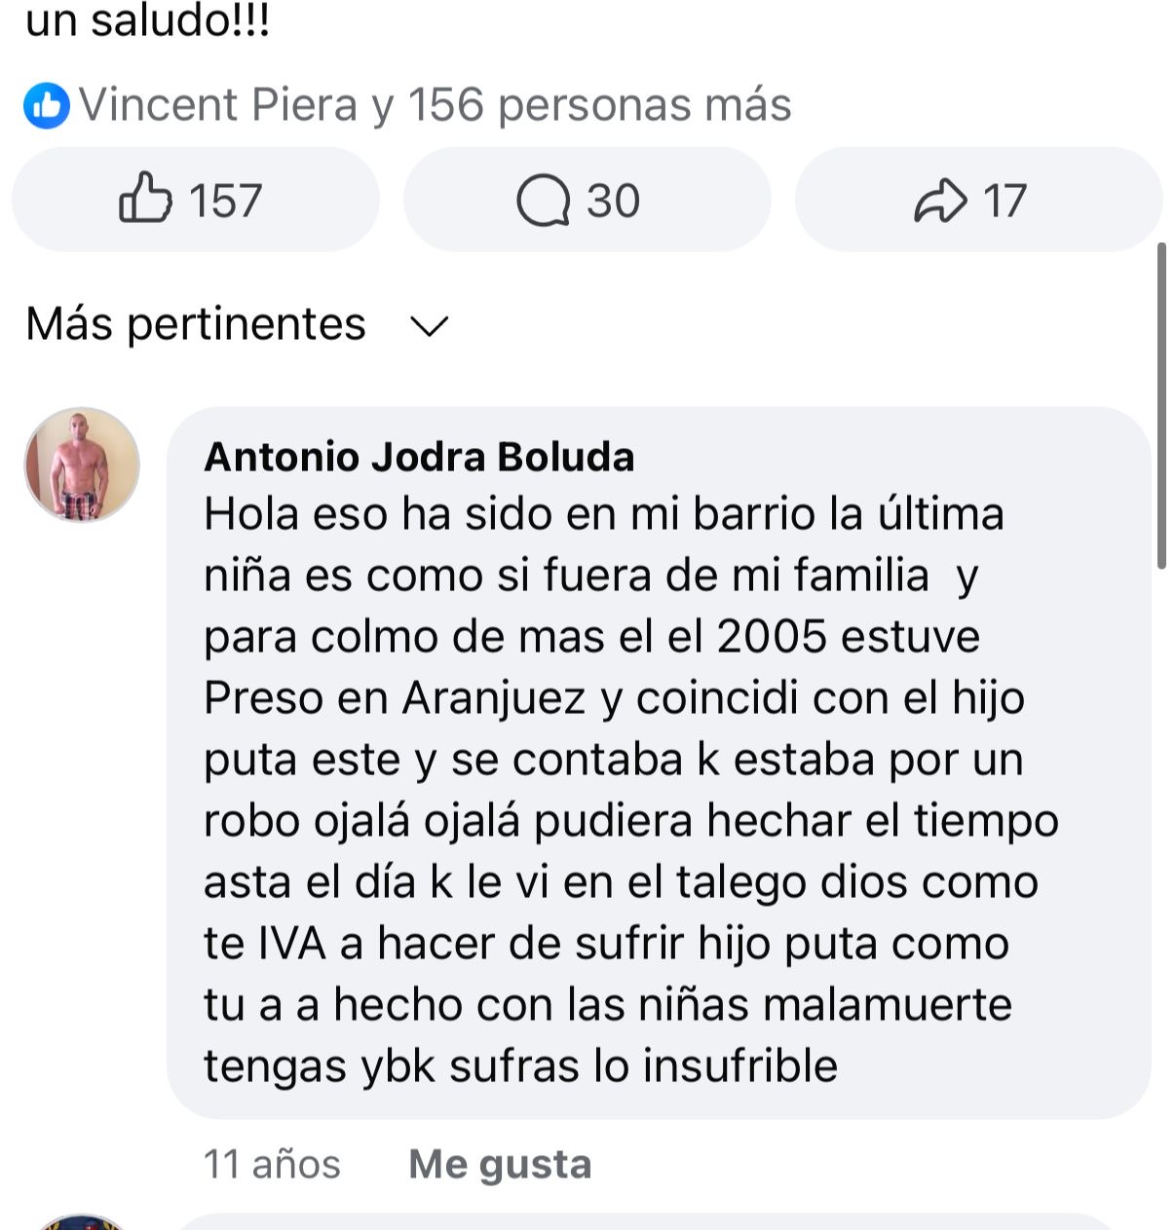The height and width of the screenshot is (1230, 1175).
Task: Click the 30 comments count
Action: (613, 201)
